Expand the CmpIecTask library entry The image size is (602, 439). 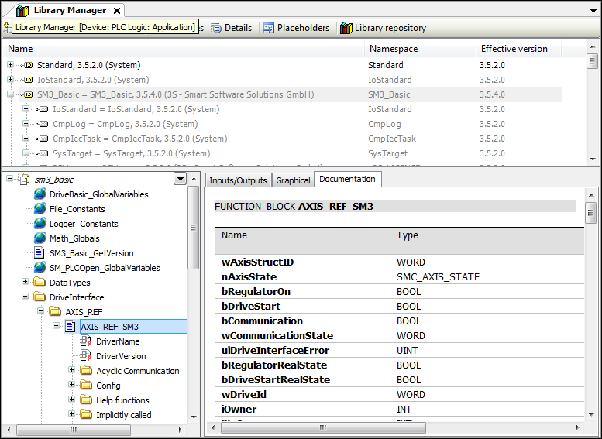(x=26, y=138)
